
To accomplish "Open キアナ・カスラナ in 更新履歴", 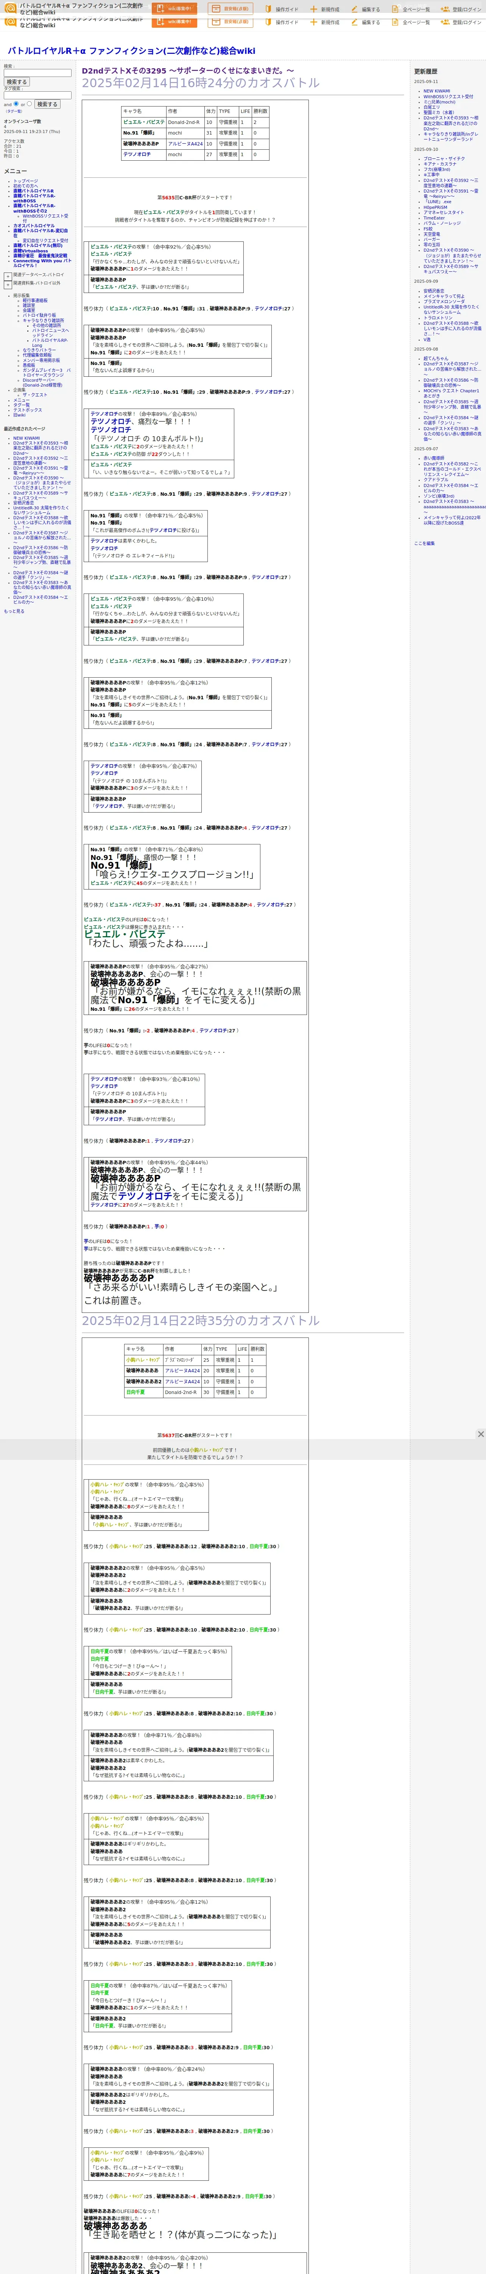I will coord(440,164).
